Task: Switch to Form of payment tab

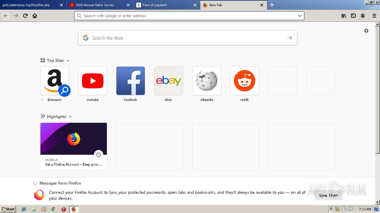Action: pos(167,5)
